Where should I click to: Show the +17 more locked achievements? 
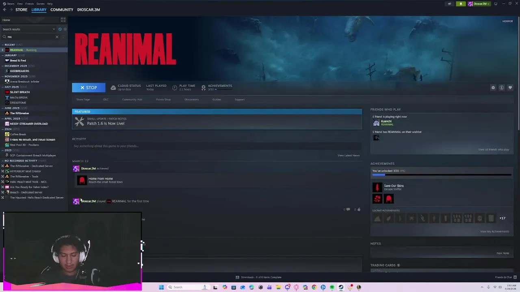[503, 218]
